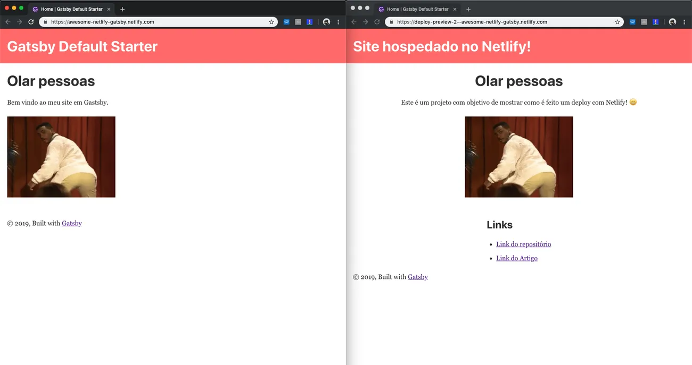Click the Olar pessoas heading in left window

(x=51, y=81)
